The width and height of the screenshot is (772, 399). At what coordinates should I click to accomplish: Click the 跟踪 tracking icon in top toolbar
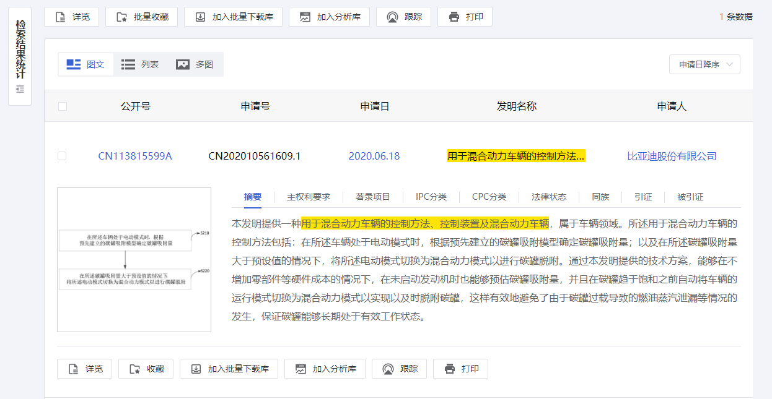coord(392,16)
